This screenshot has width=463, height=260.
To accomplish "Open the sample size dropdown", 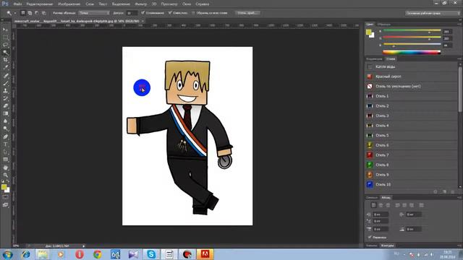I will [94, 13].
